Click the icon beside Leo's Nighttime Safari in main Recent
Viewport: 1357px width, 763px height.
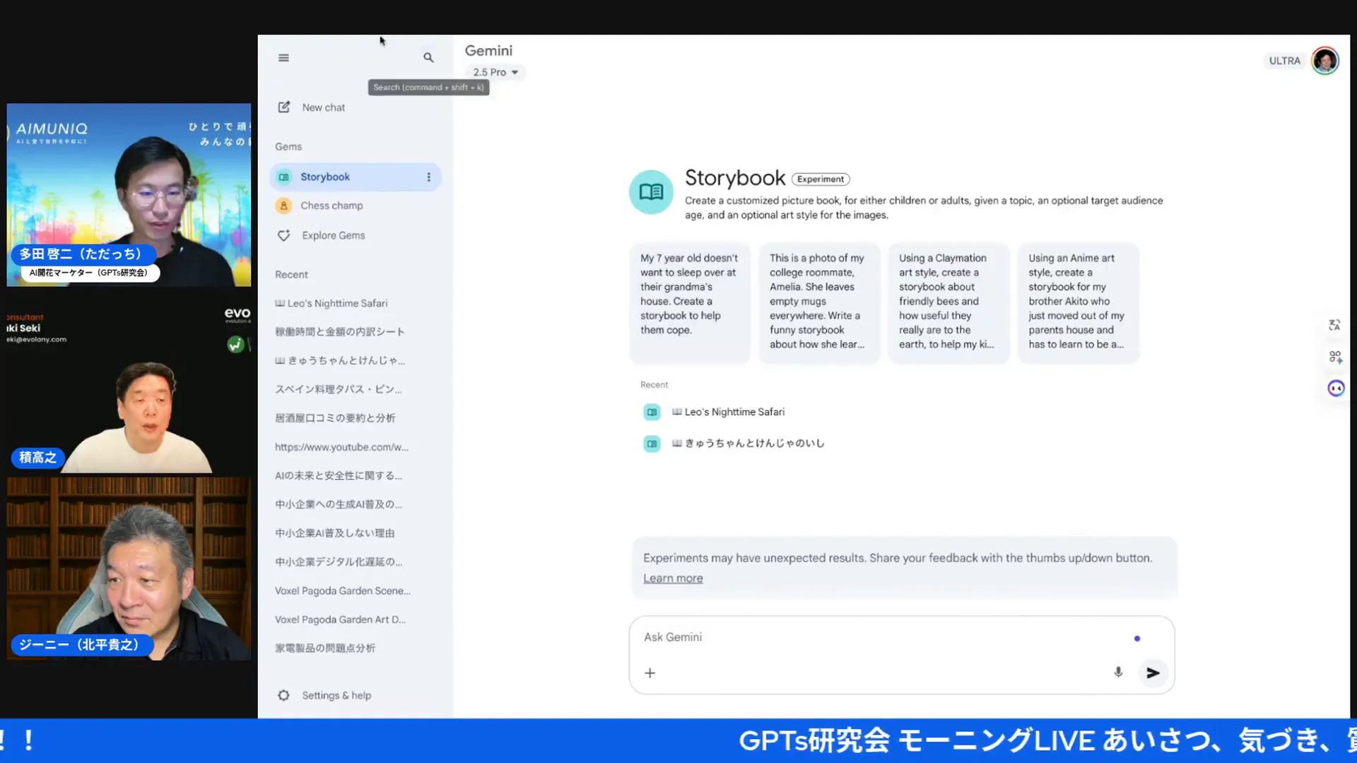[x=652, y=412]
